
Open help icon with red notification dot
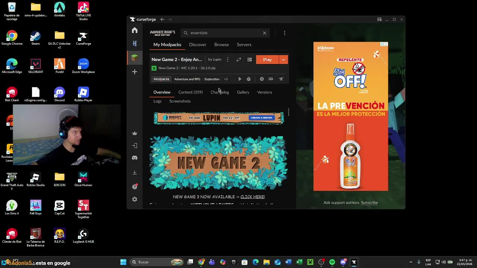pyautogui.click(x=135, y=186)
